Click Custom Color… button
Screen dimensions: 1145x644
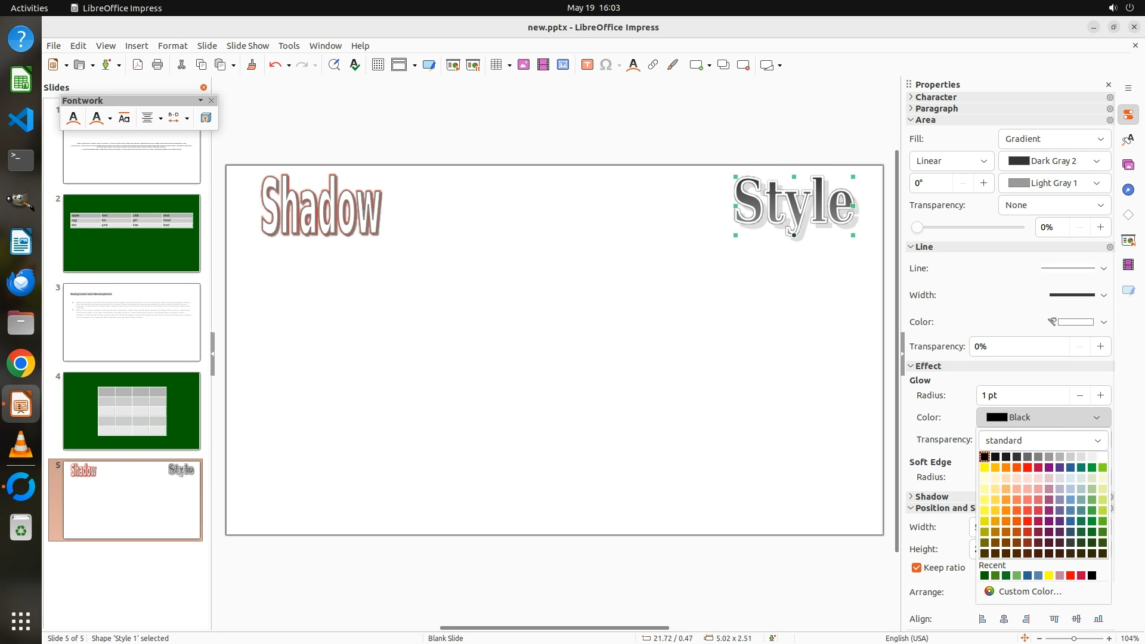tap(1029, 592)
